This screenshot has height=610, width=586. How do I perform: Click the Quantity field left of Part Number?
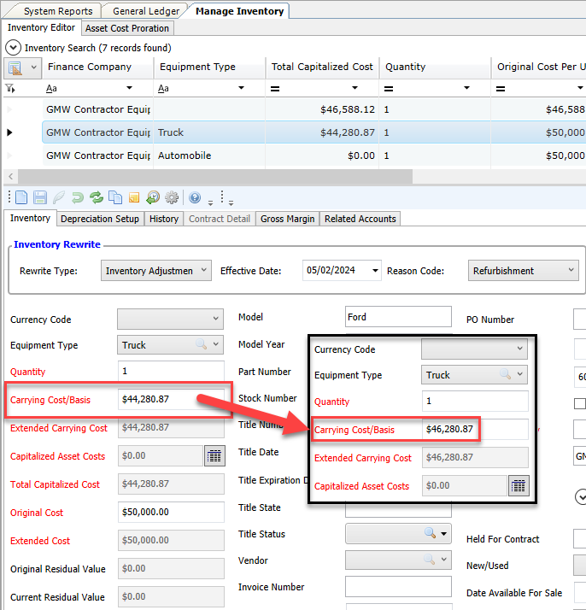click(171, 371)
